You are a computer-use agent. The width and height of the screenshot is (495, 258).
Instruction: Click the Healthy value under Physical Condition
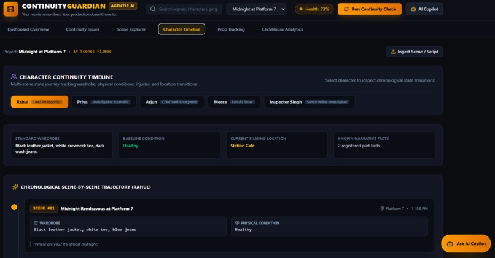243,230
